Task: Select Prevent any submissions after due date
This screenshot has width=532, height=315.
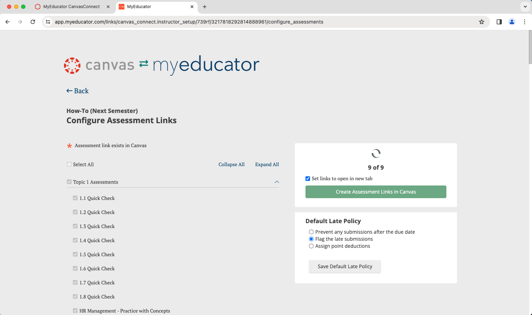Action: [311, 232]
